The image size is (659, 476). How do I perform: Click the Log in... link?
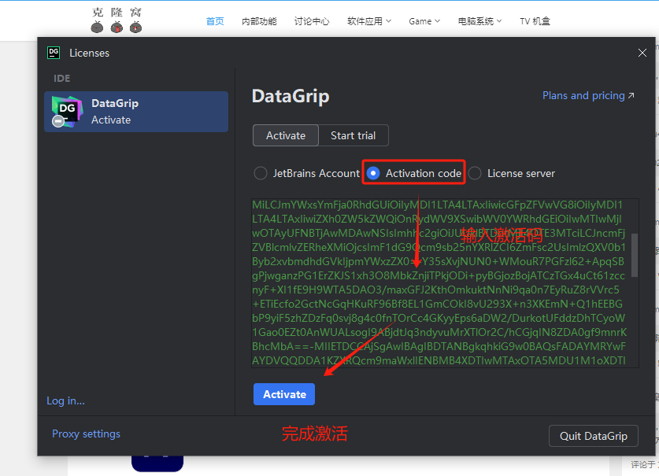coord(65,400)
